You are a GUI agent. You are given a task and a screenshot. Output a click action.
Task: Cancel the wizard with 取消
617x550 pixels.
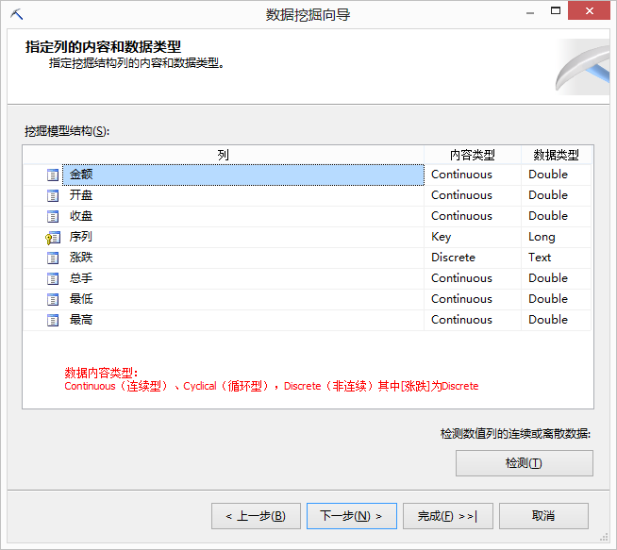click(543, 516)
